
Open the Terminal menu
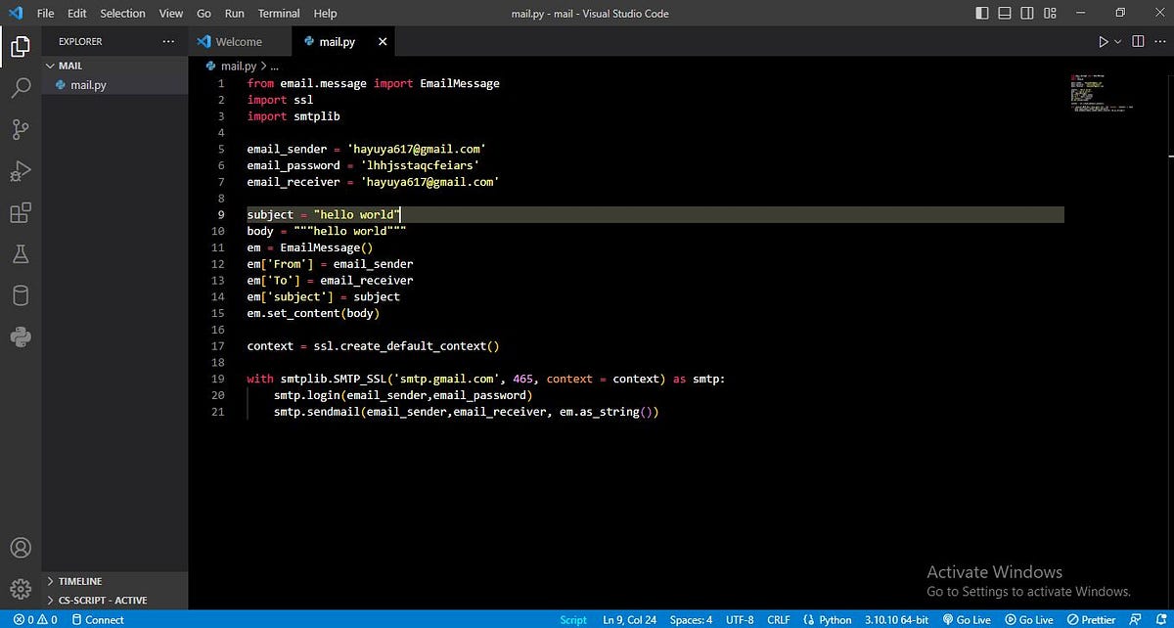click(x=278, y=13)
